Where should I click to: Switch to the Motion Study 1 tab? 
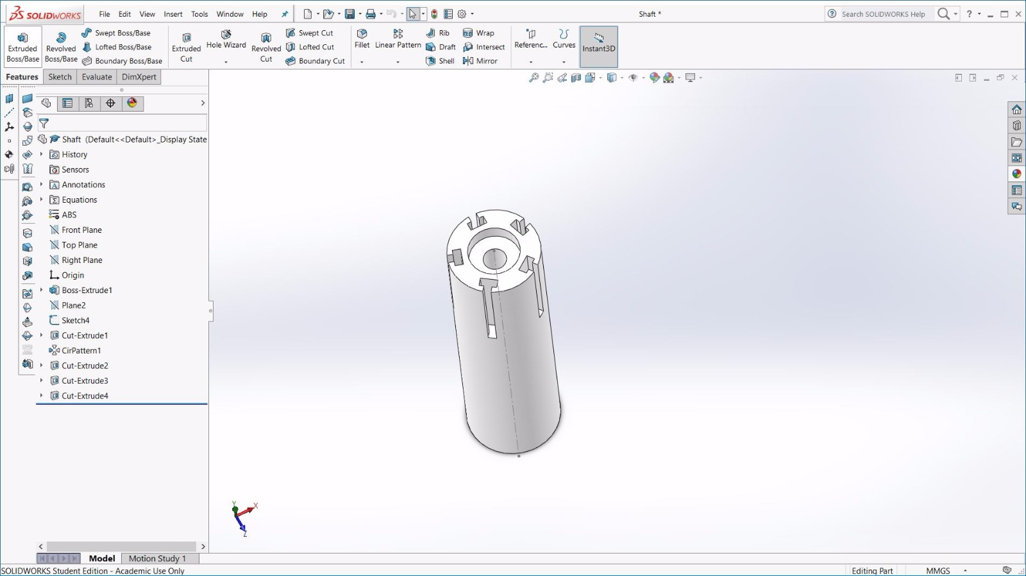157,559
